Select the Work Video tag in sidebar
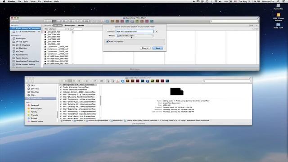 (36, 108)
